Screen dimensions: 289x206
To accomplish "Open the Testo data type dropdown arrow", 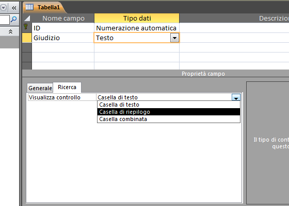I will [x=174, y=38].
